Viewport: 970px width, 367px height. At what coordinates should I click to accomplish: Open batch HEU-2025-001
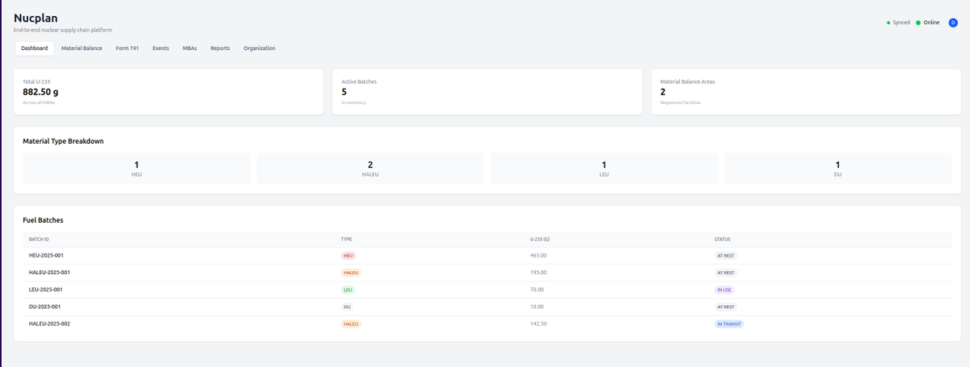coord(46,256)
